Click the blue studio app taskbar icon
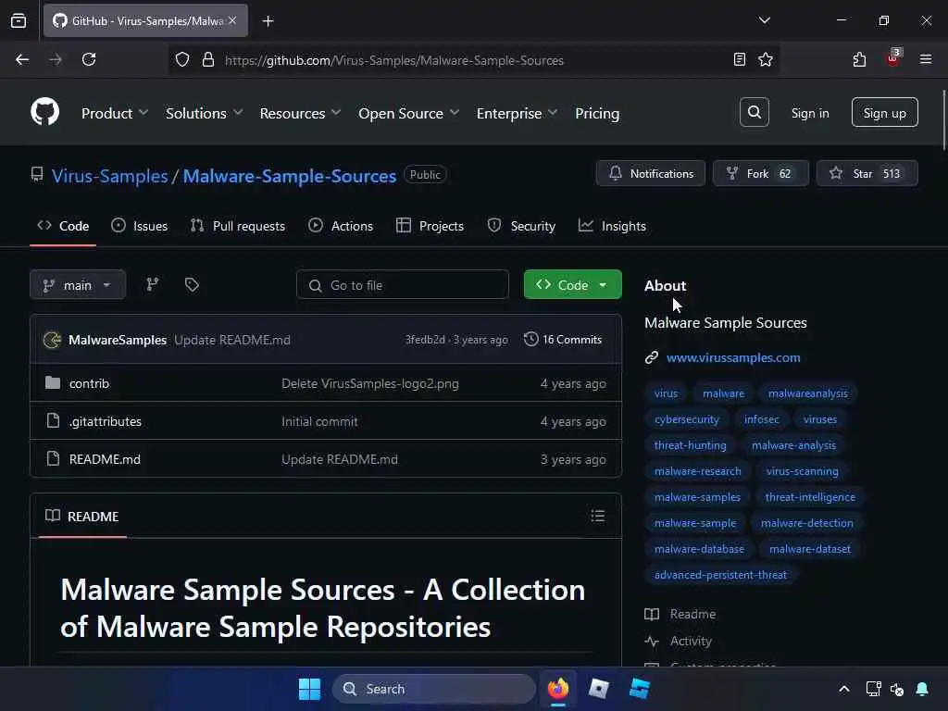948x711 pixels. 639,689
